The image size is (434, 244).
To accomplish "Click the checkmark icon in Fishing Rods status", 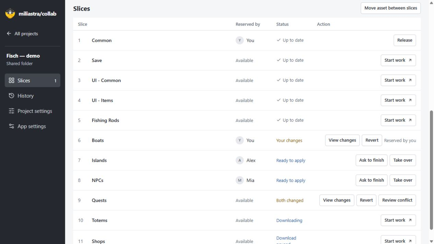I will [x=279, y=120].
